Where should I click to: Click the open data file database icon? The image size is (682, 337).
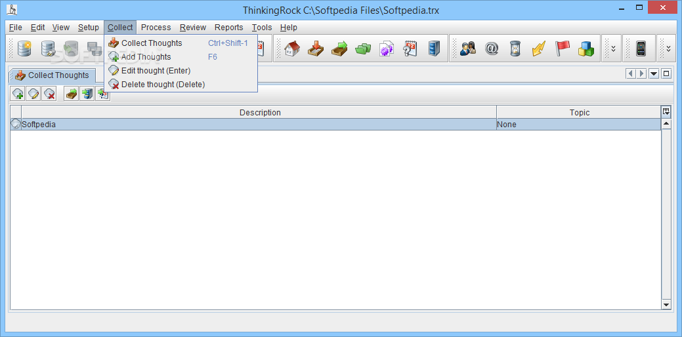pos(49,49)
